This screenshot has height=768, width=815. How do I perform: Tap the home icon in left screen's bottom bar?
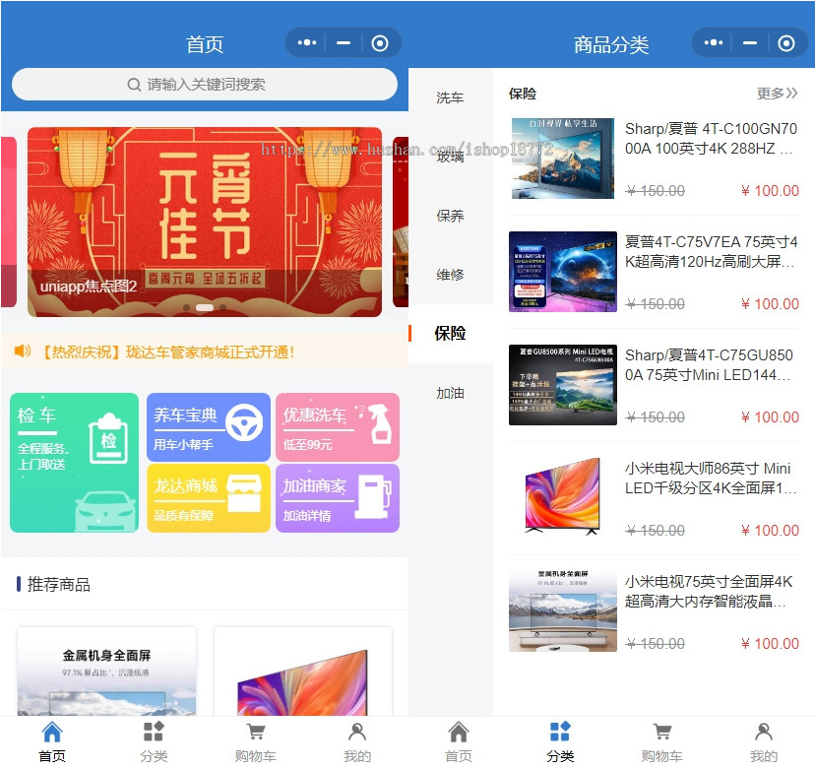pos(52,733)
